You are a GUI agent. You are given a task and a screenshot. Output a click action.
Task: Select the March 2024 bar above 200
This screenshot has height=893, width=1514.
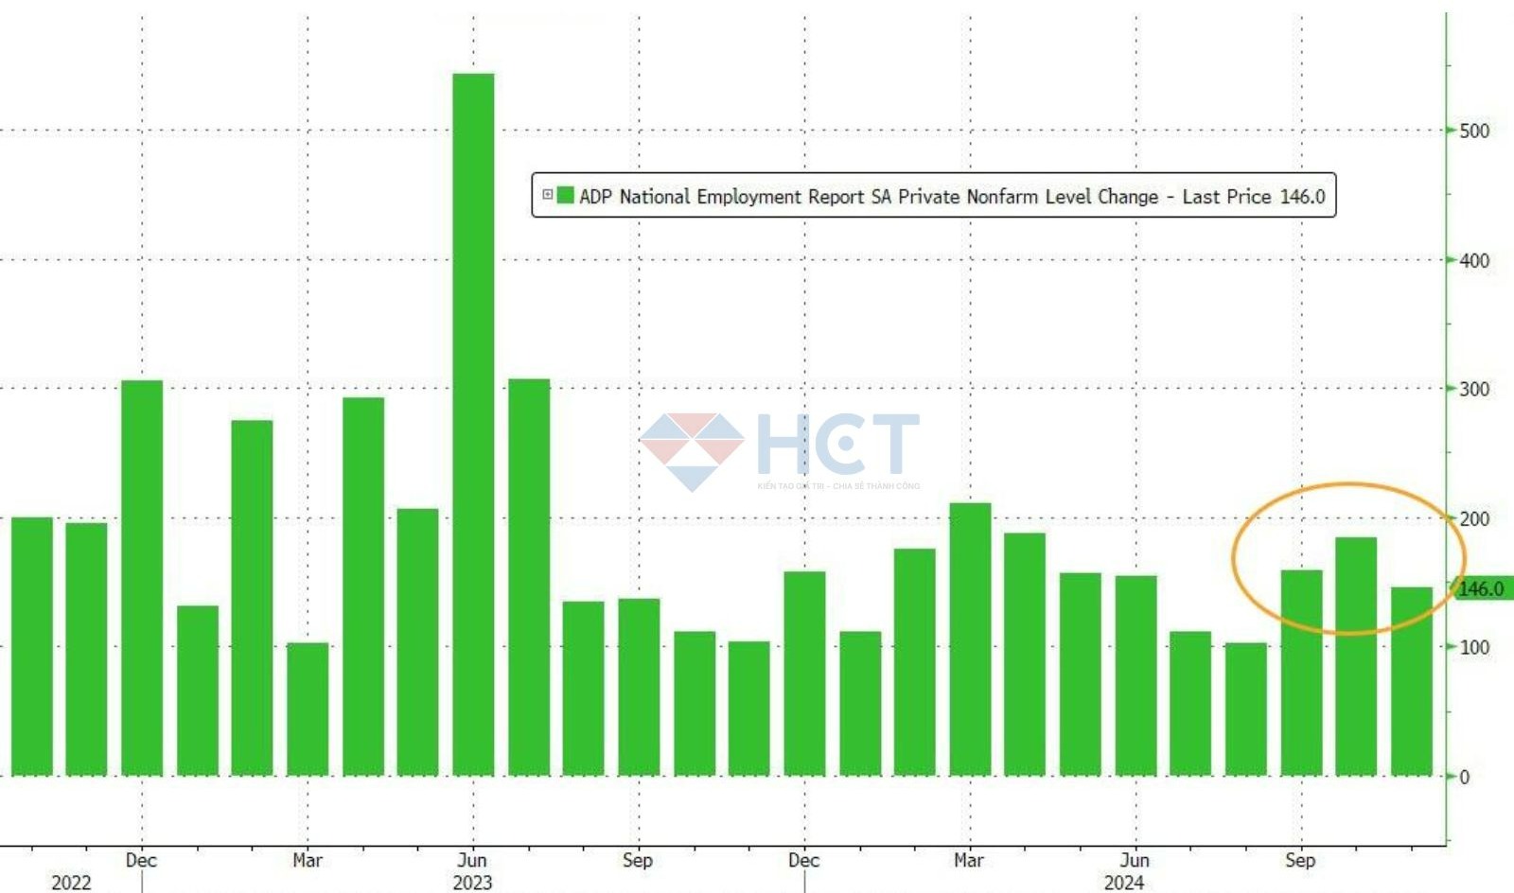pyautogui.click(x=970, y=639)
